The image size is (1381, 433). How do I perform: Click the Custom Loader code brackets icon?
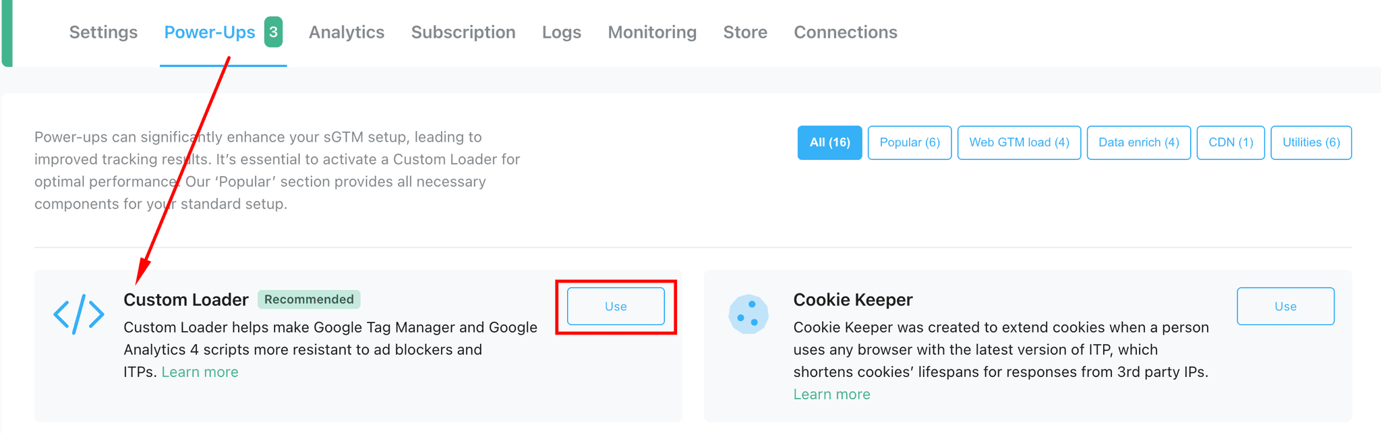click(79, 314)
